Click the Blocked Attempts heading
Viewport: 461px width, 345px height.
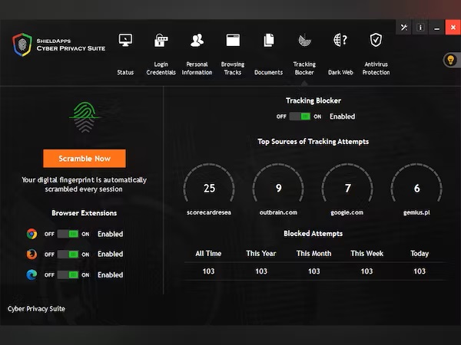click(x=313, y=234)
